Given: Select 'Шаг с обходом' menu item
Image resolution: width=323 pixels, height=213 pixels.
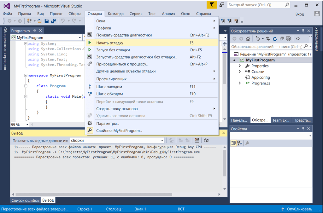Looking at the screenshot, I should (x=152, y=94).
